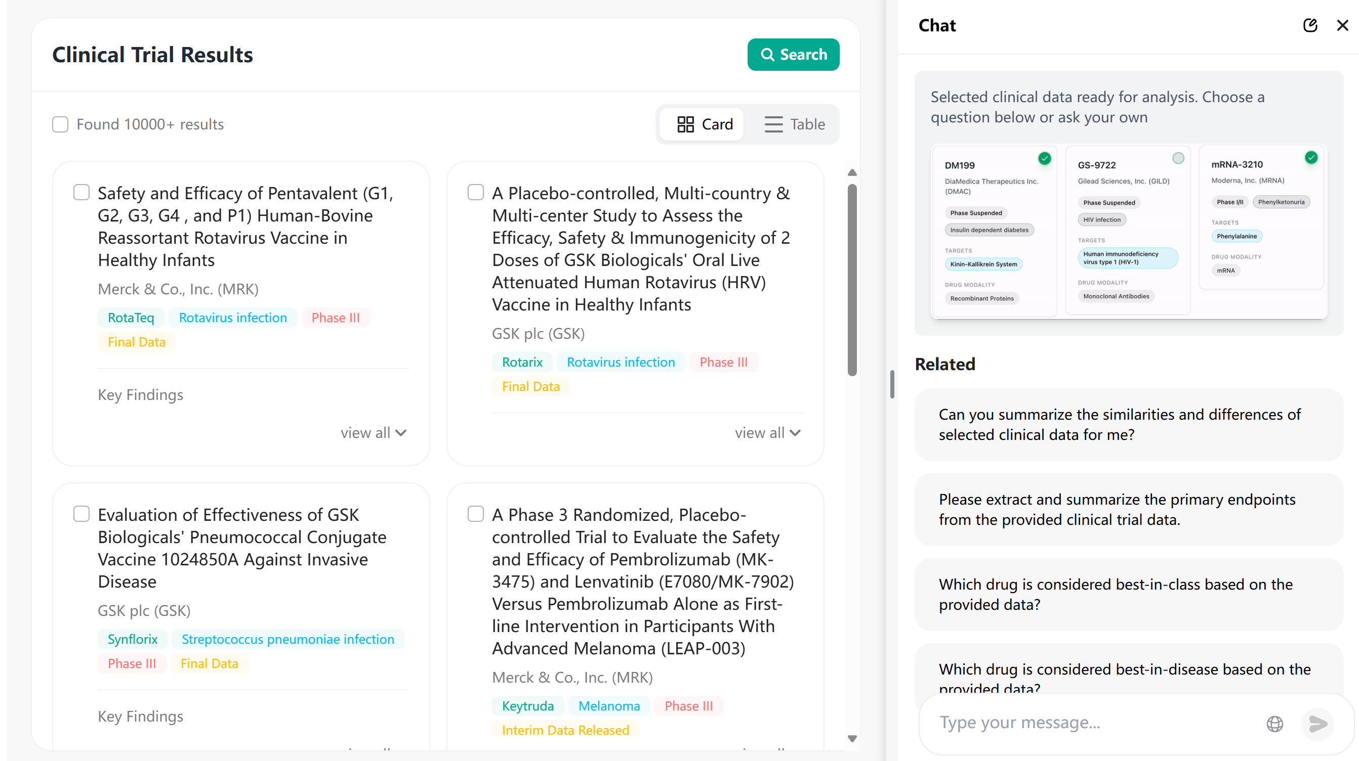1359x761 pixels.
Task: Select the LEAP-003 Pembrolizumab trial checkbox
Action: point(475,514)
